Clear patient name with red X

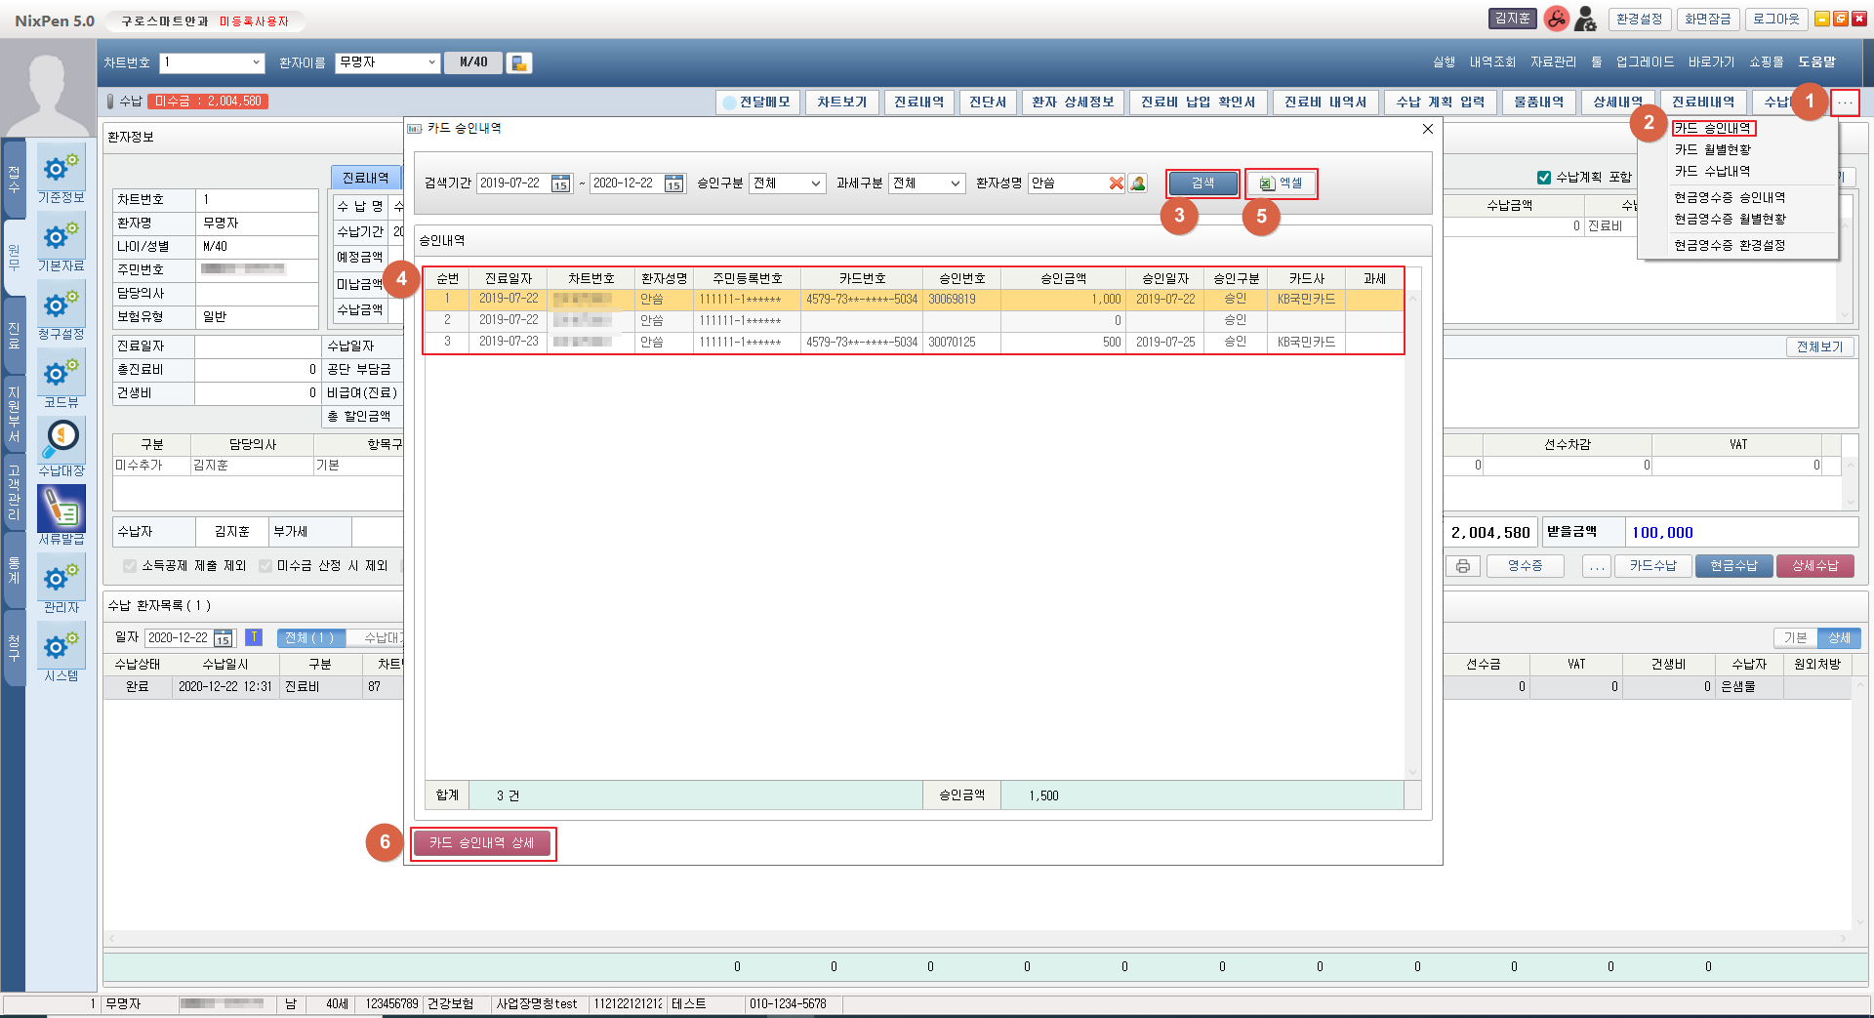pos(1116,183)
